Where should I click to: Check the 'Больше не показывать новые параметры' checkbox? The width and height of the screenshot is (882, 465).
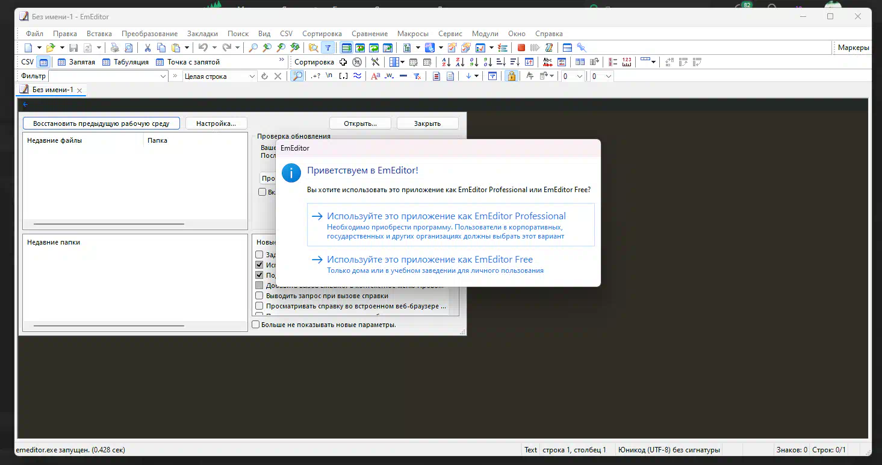click(256, 325)
